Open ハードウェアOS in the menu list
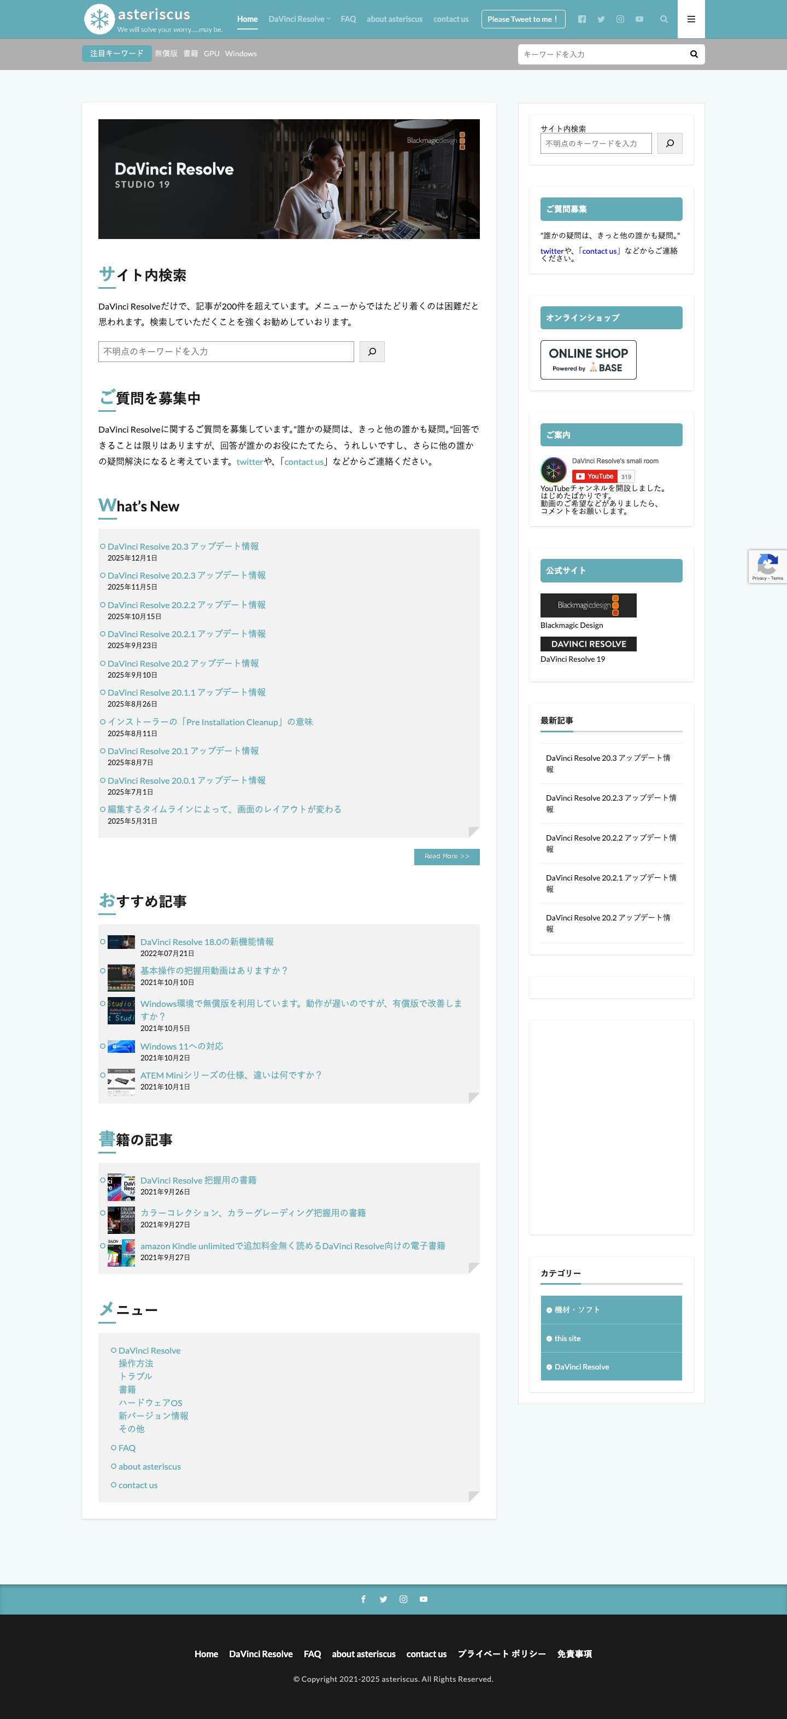 pyautogui.click(x=151, y=1403)
